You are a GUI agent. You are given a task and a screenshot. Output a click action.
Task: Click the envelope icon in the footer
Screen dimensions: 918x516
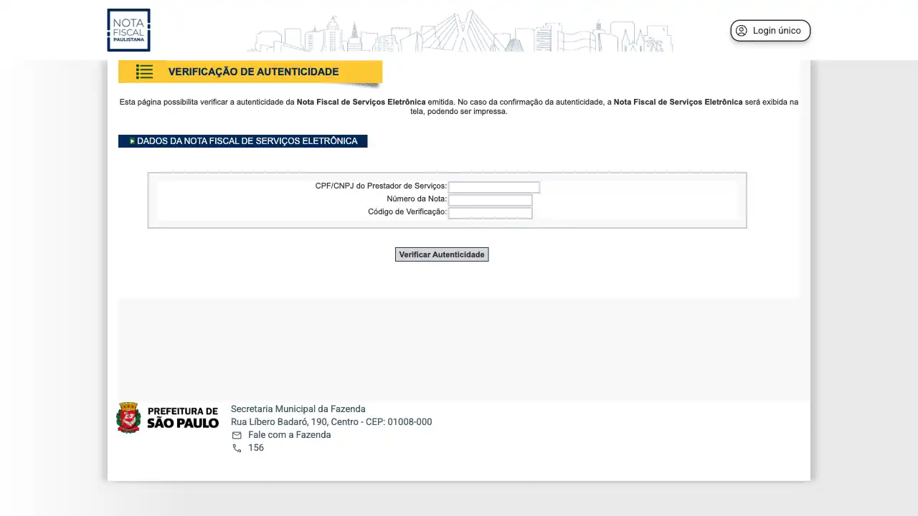pos(237,435)
